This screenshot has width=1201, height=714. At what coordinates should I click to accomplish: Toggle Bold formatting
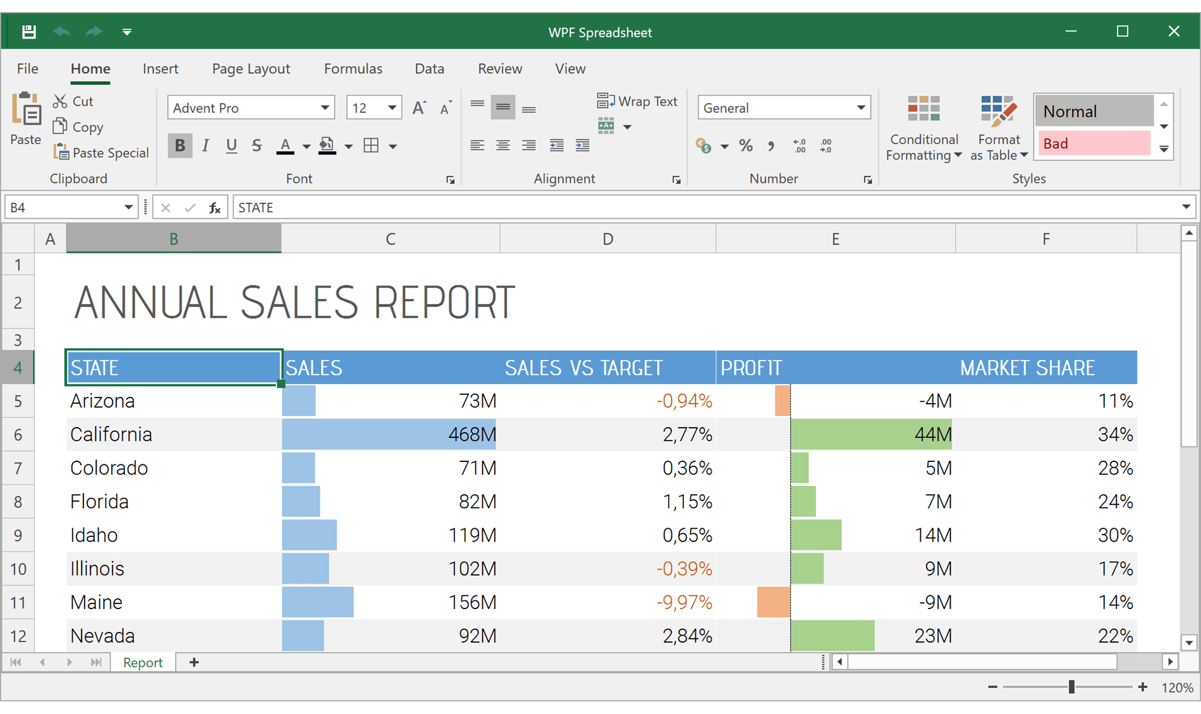click(x=180, y=146)
